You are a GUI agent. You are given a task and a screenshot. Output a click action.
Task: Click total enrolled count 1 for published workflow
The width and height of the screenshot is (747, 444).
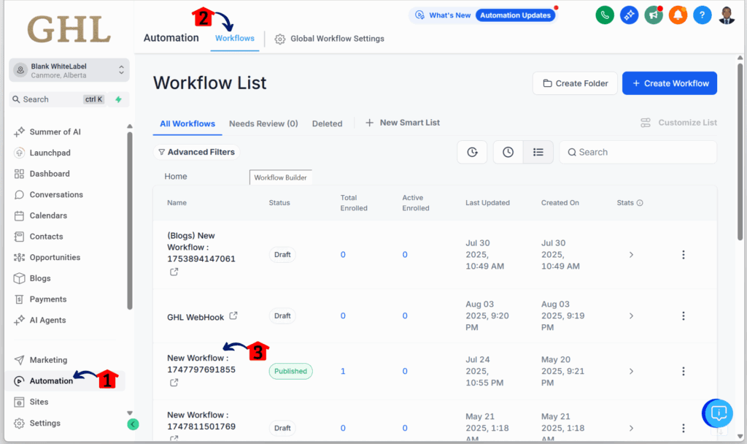[x=343, y=371]
